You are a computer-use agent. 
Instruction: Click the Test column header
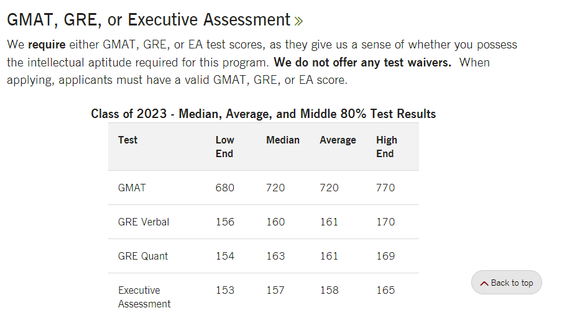127,140
